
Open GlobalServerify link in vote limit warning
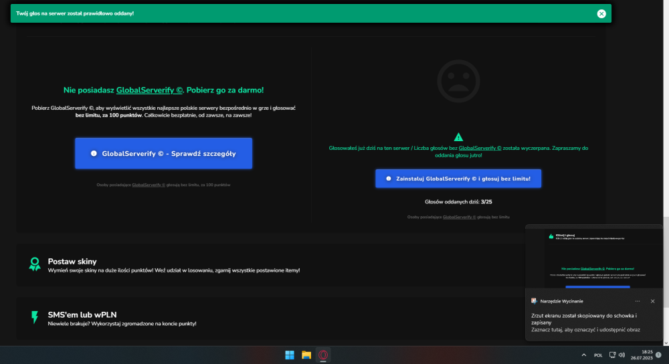point(480,148)
